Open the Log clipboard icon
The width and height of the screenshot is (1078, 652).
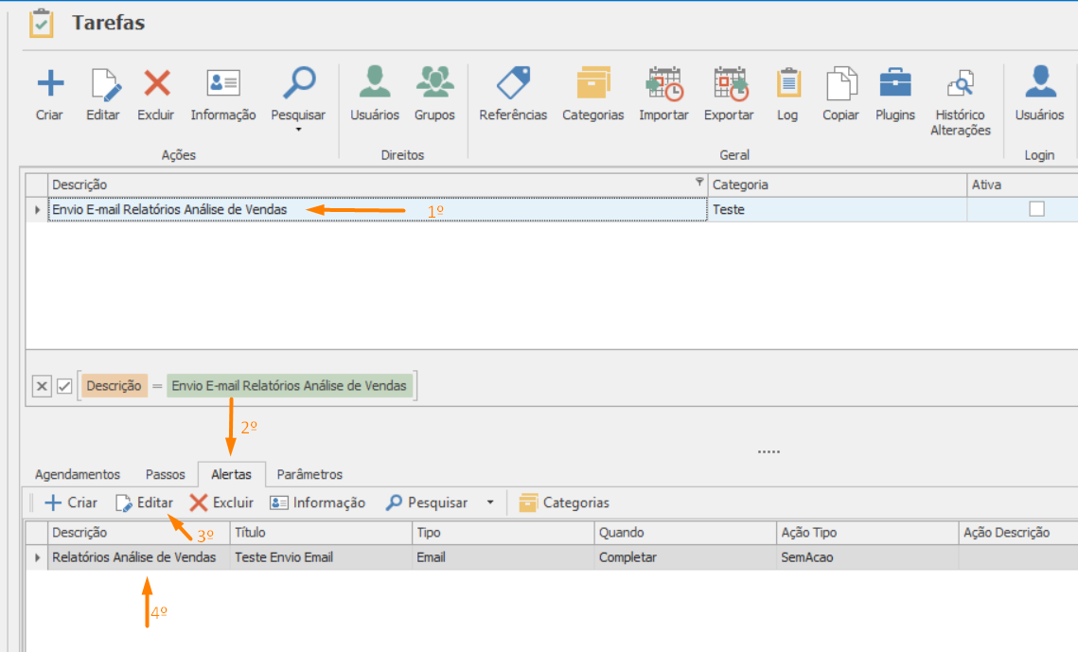[x=787, y=84]
